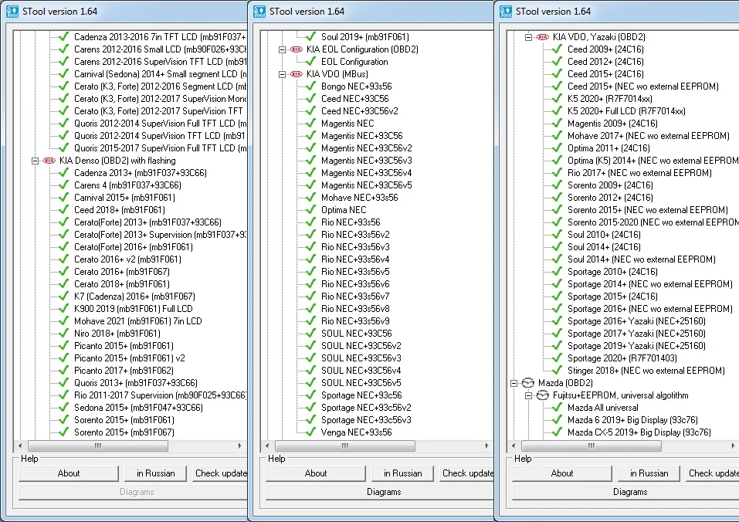This screenshot has height=522, width=739.
Task: Click green checkmark for EOL Configuration
Action: click(x=310, y=61)
